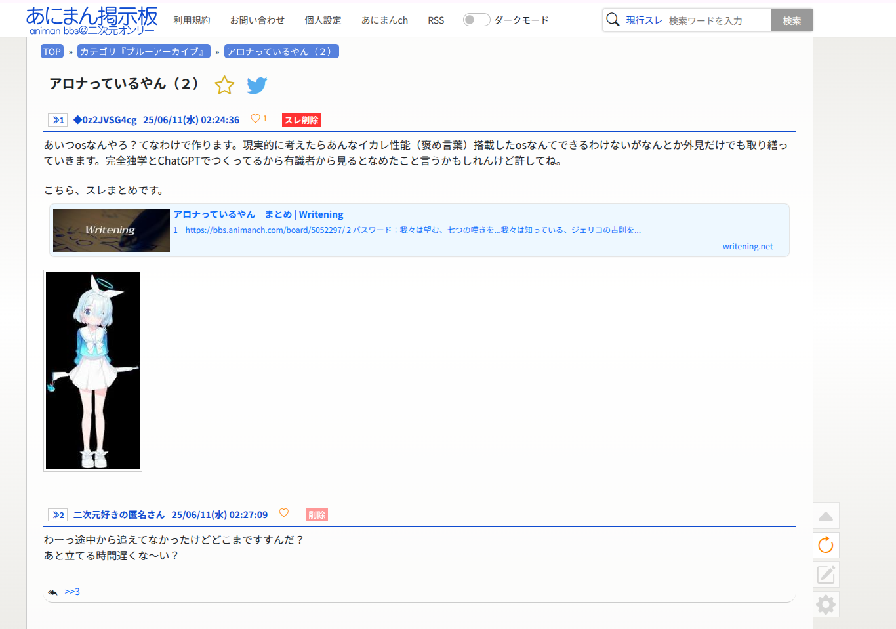
Task: Open the 利用規約 menu item
Action: (192, 20)
